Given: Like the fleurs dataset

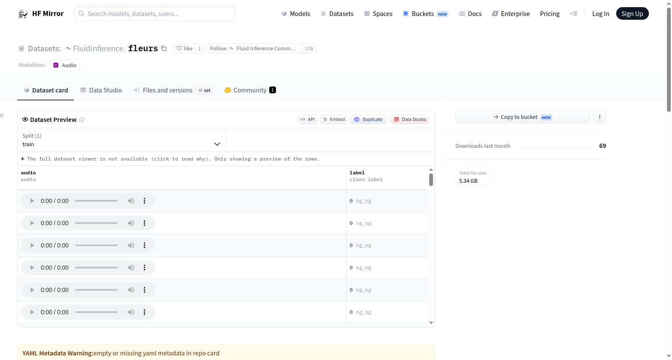Looking at the screenshot, I should [x=184, y=48].
